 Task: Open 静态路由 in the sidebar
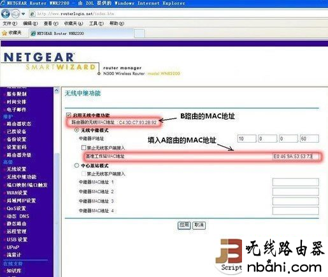coord(17,224)
